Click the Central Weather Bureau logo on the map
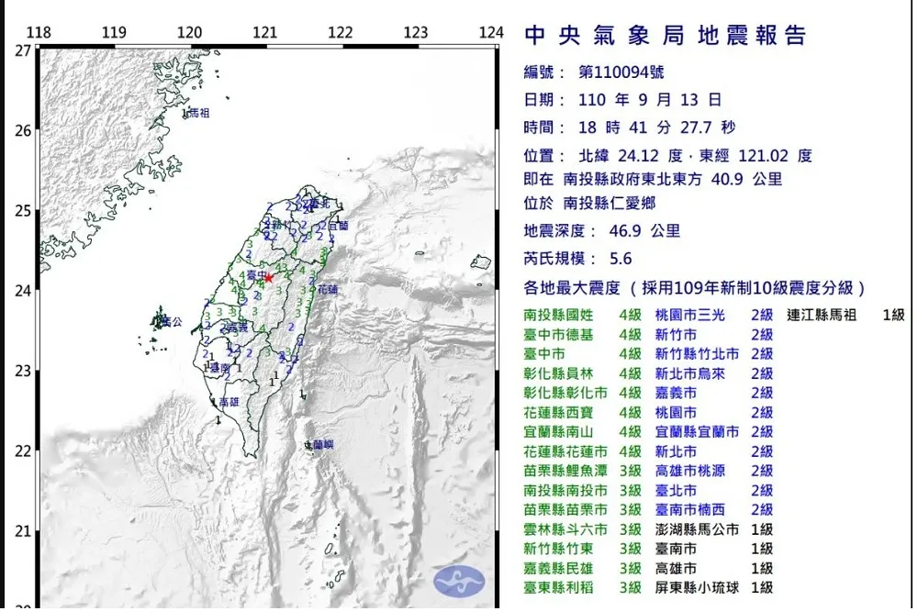918x611 pixels. tap(459, 581)
